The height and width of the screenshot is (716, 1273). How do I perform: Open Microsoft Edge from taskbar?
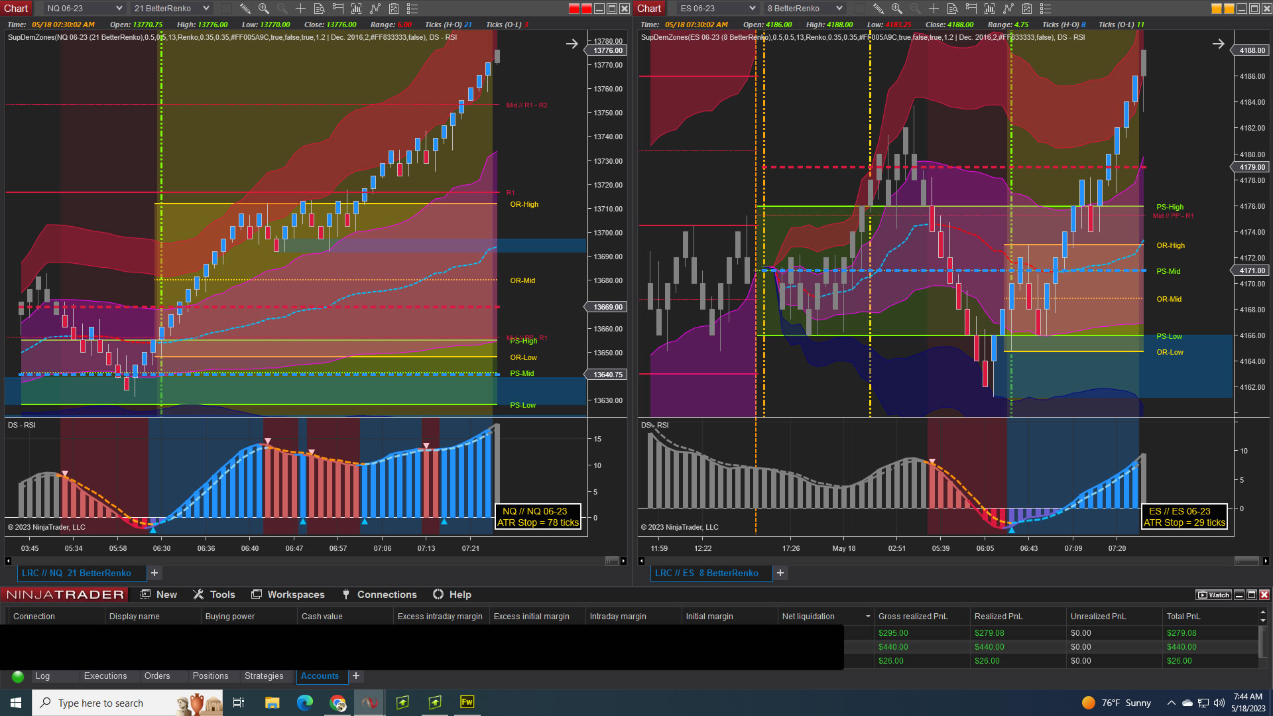pos(305,703)
